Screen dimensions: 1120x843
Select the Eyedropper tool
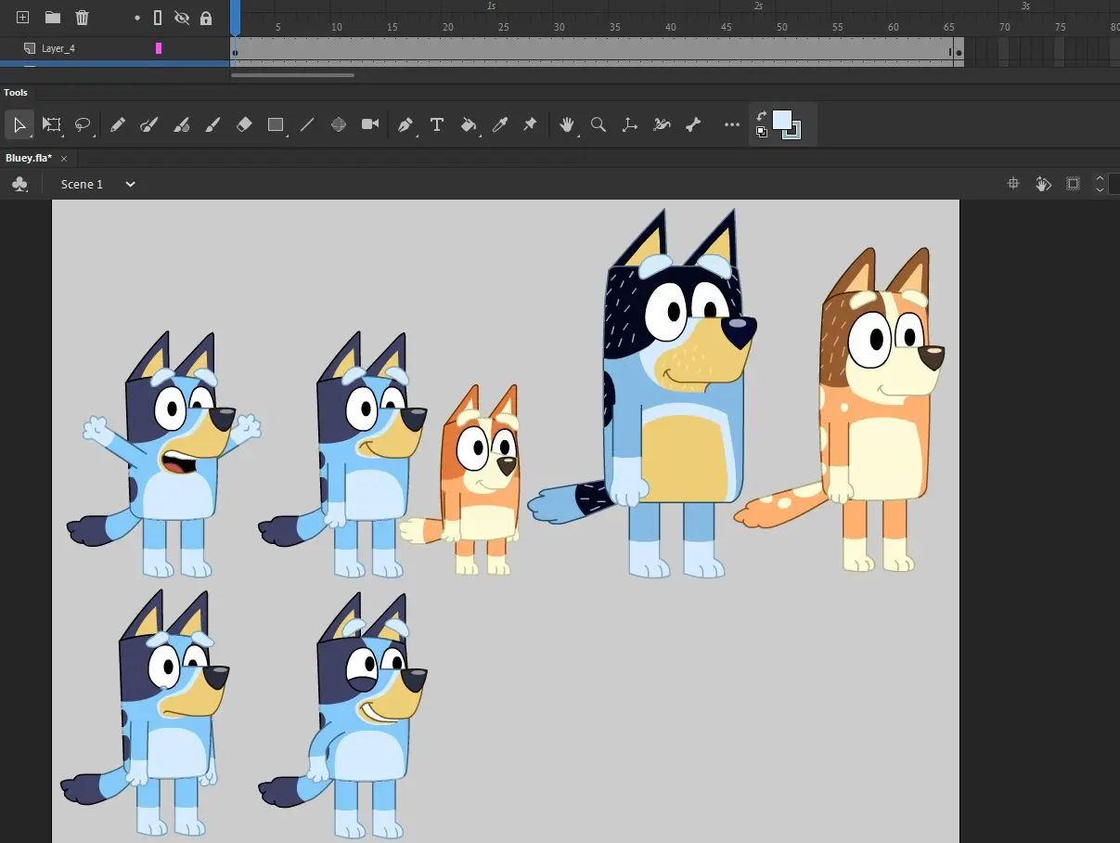500,124
